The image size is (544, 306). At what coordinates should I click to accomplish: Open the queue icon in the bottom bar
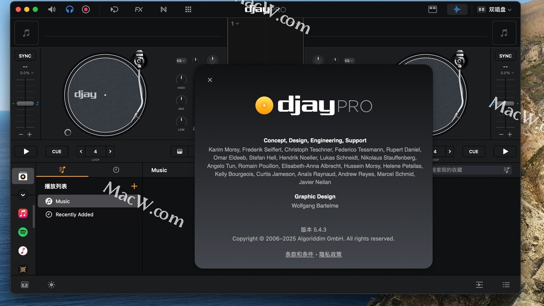coord(479,285)
